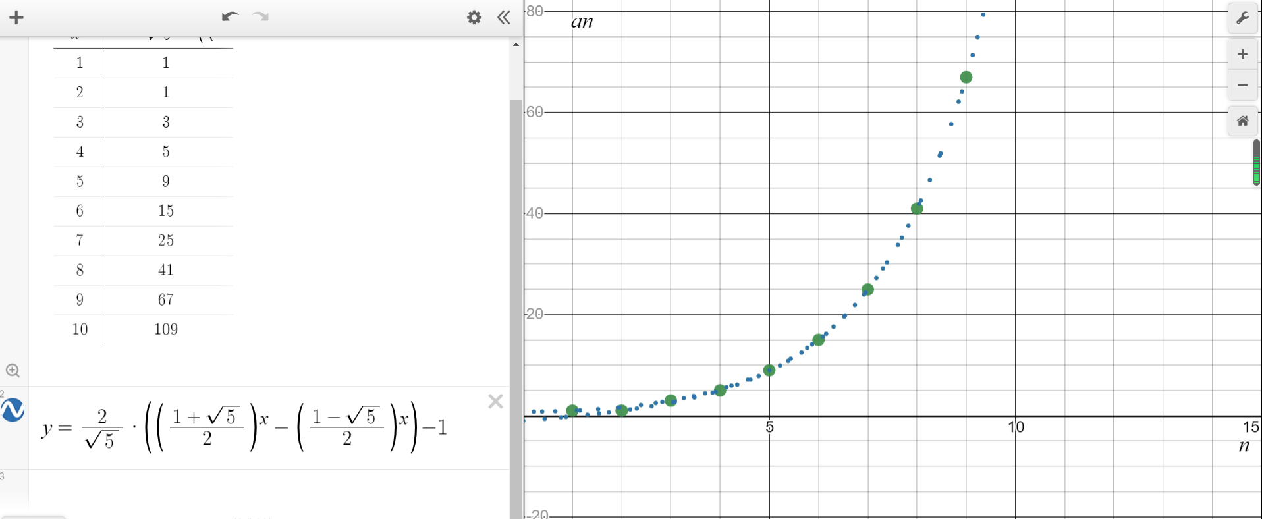Click green data point at n=8

coord(917,208)
